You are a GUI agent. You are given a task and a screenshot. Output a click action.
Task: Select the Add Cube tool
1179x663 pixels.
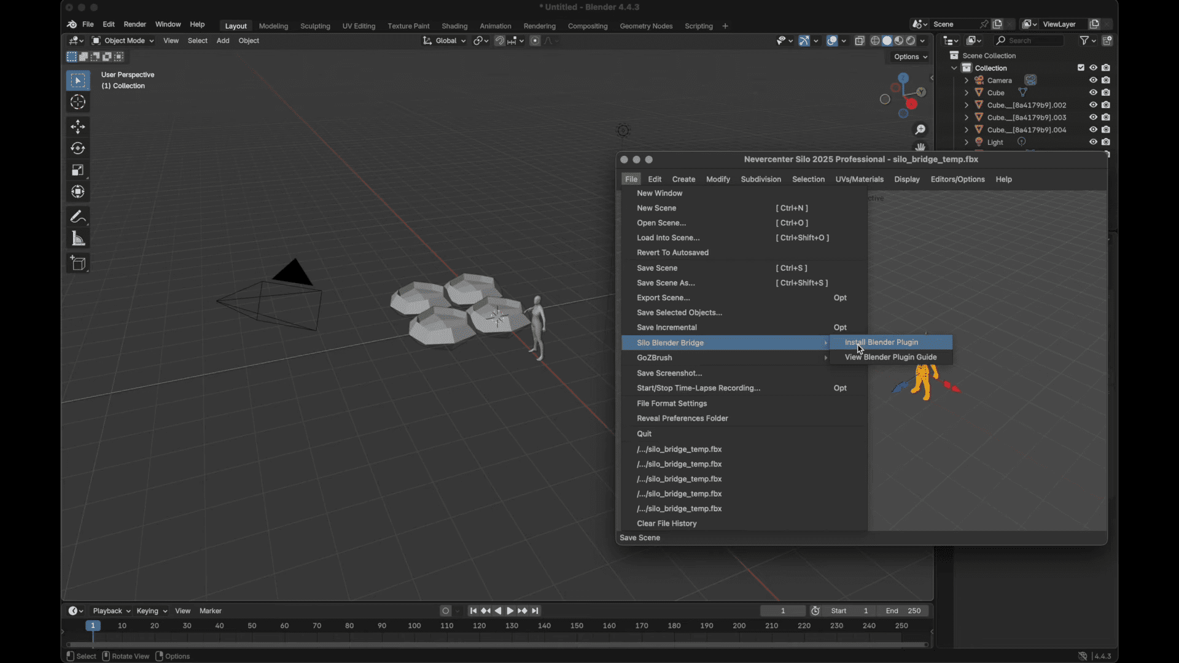point(78,263)
